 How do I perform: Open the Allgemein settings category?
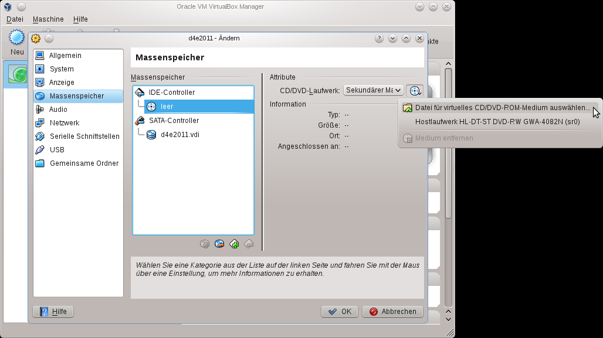tap(78, 55)
